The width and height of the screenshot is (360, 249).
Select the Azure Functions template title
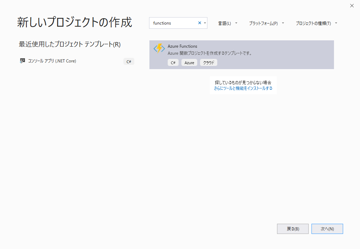(182, 46)
